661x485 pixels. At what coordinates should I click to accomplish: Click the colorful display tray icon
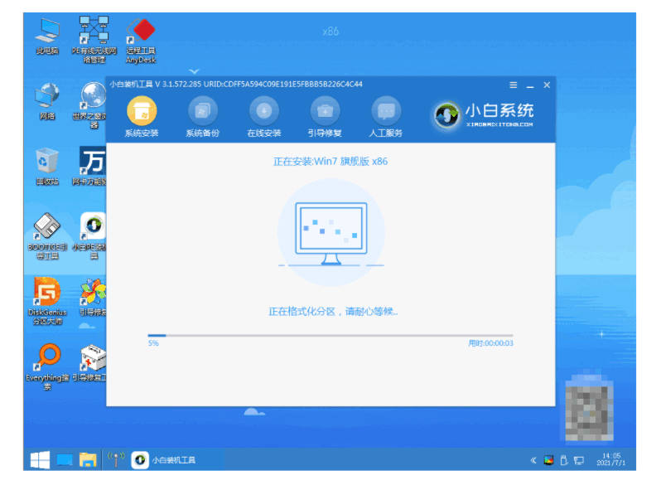pos(548,460)
